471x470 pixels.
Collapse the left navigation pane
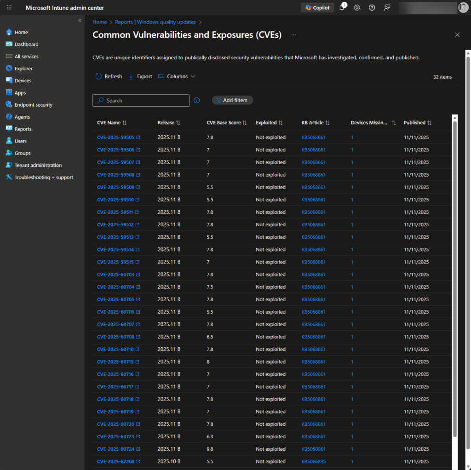(80, 21)
